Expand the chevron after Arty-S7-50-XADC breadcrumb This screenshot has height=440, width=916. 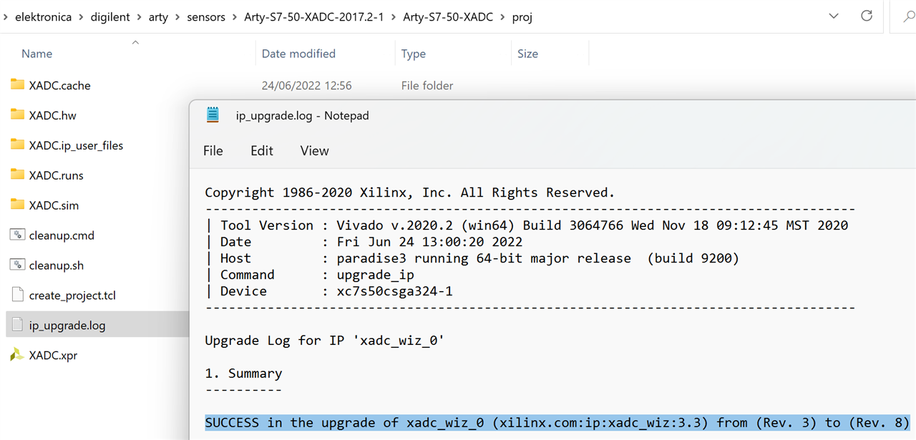coord(502,17)
